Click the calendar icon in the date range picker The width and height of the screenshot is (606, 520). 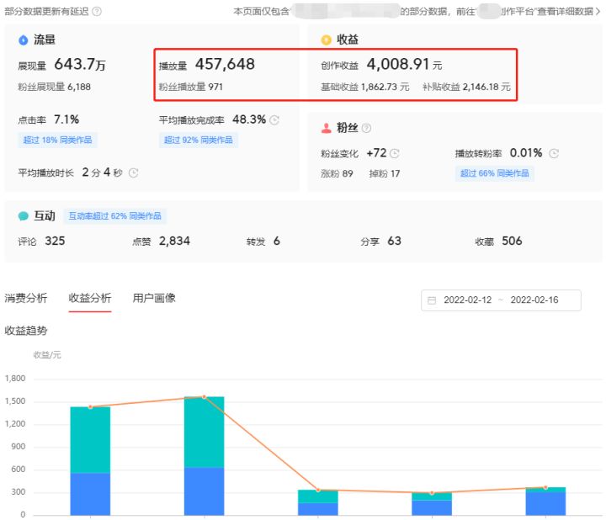click(433, 300)
